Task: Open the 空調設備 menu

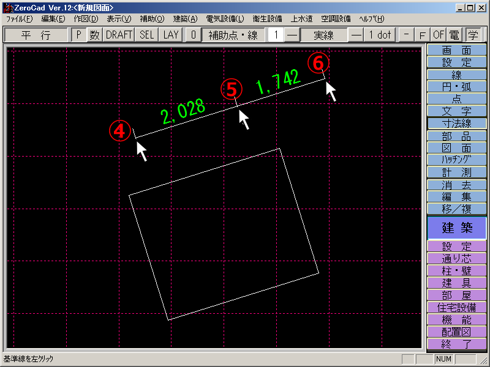Action: (336, 19)
